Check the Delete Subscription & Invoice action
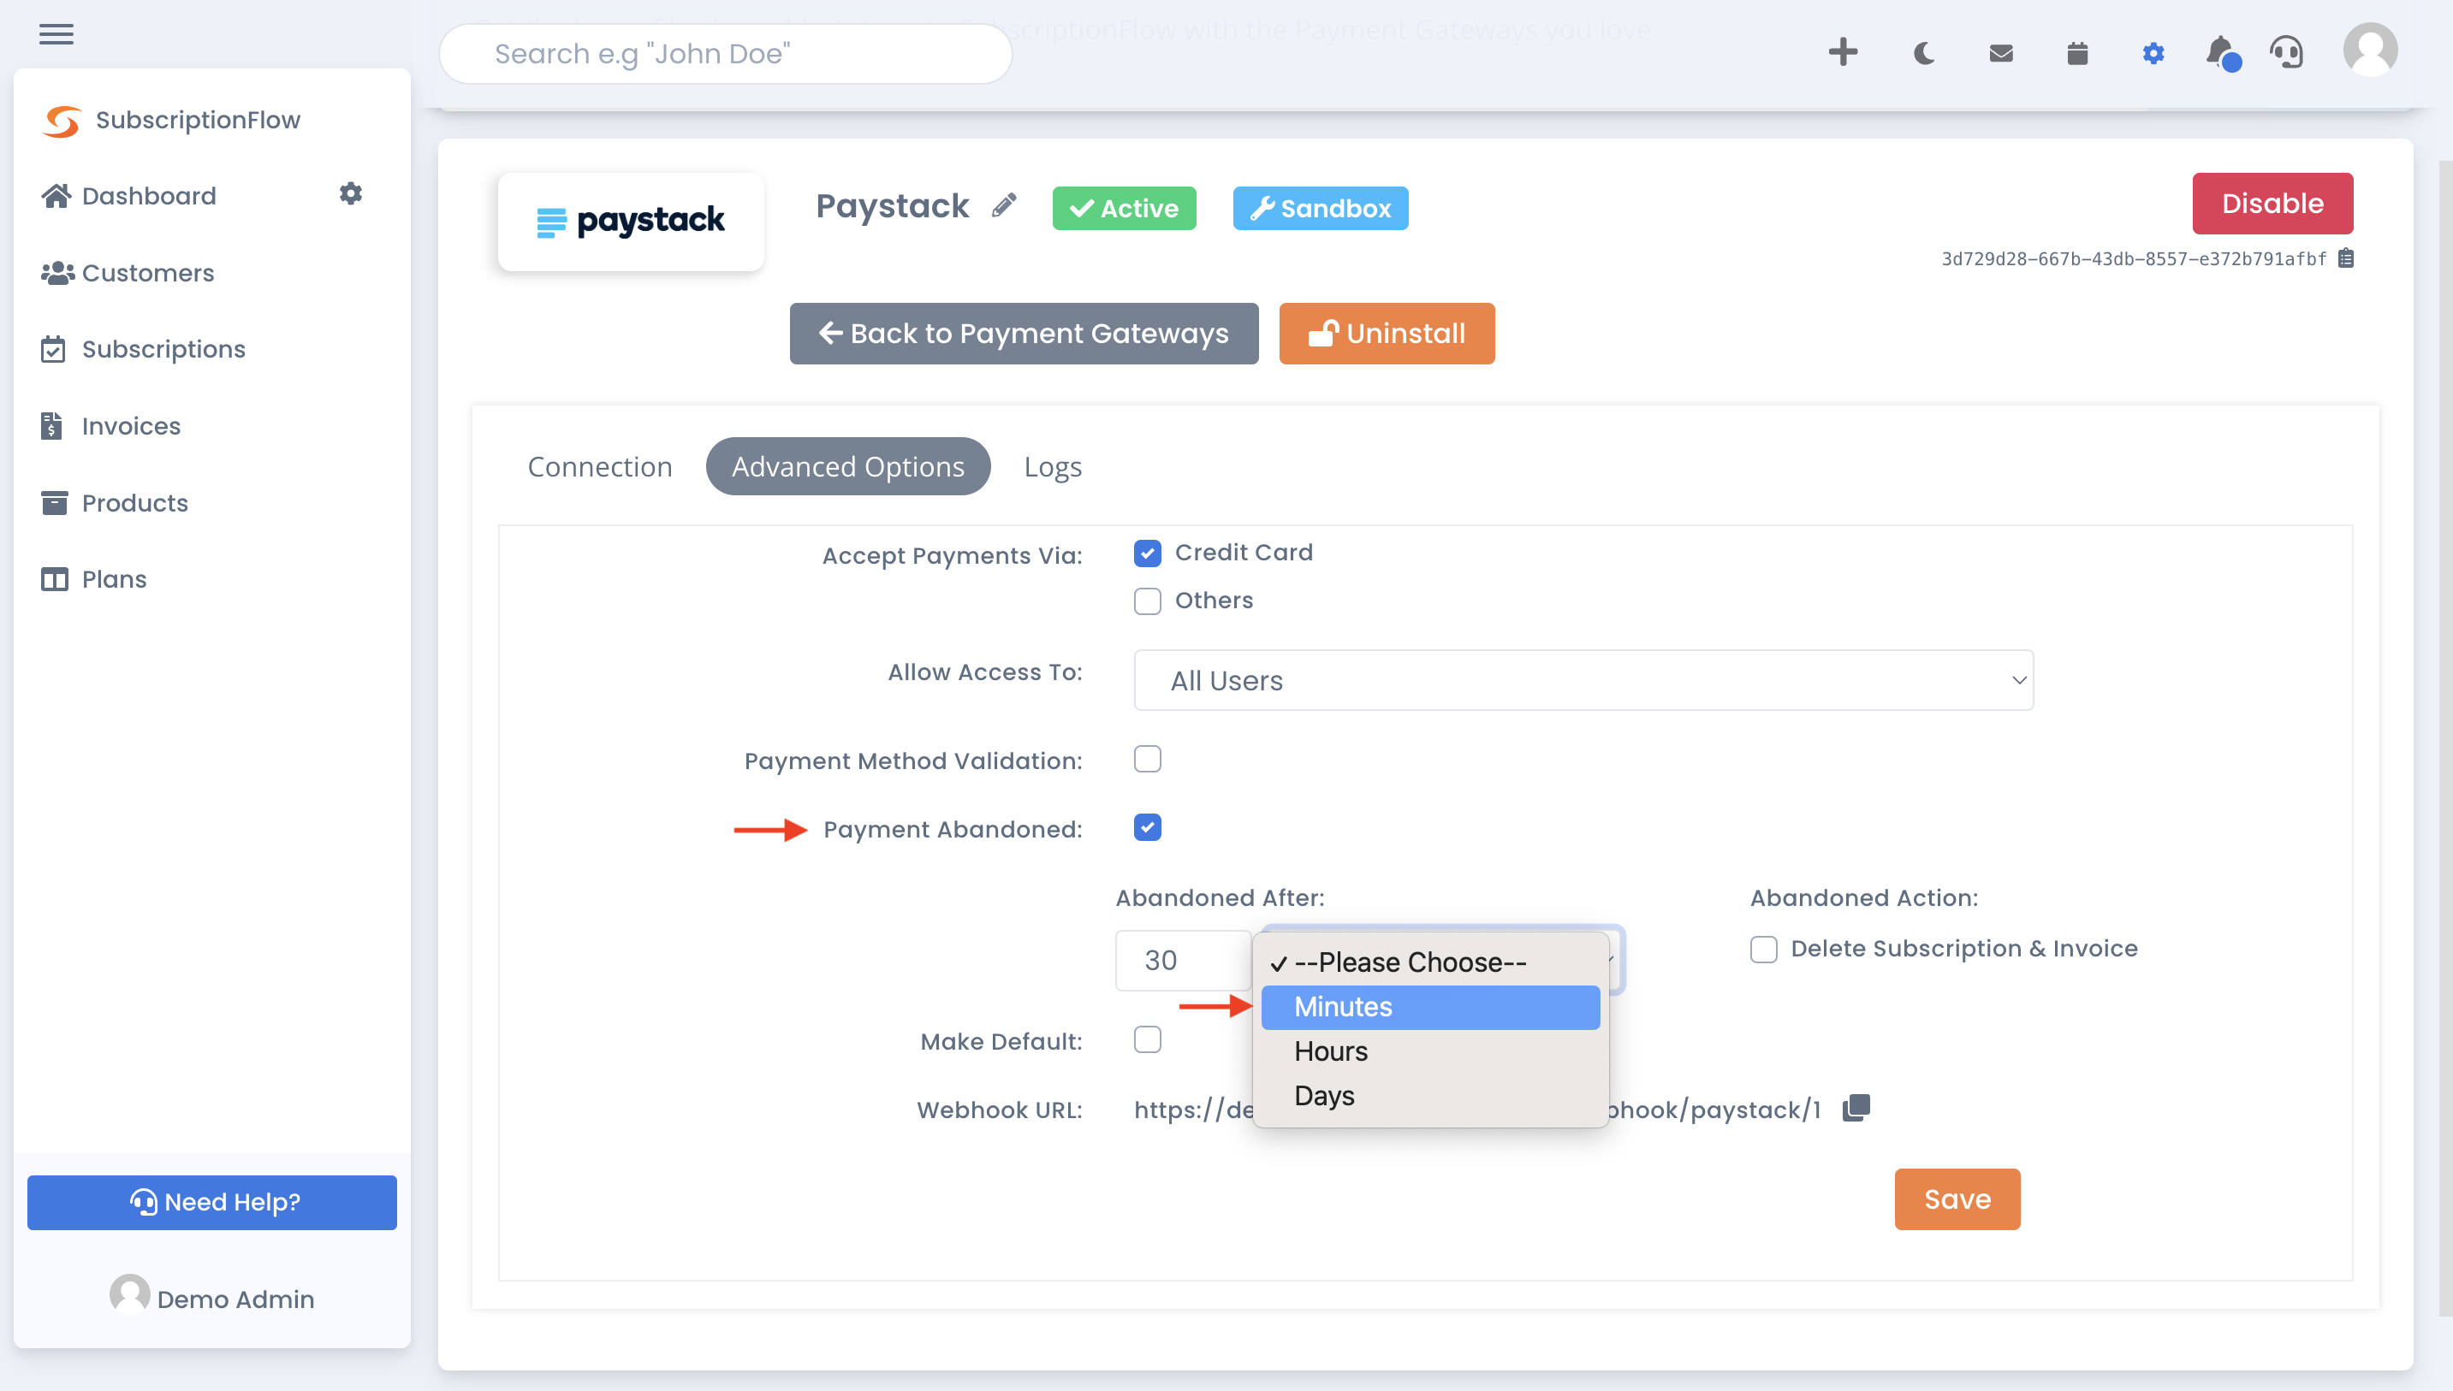Screen dimensions: 2453x1391 coord(1763,949)
